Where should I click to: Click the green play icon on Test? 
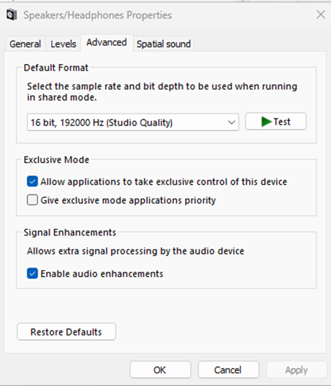[266, 122]
